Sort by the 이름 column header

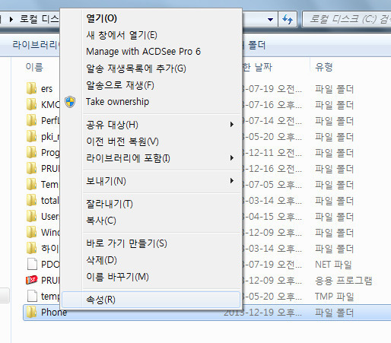point(34,67)
